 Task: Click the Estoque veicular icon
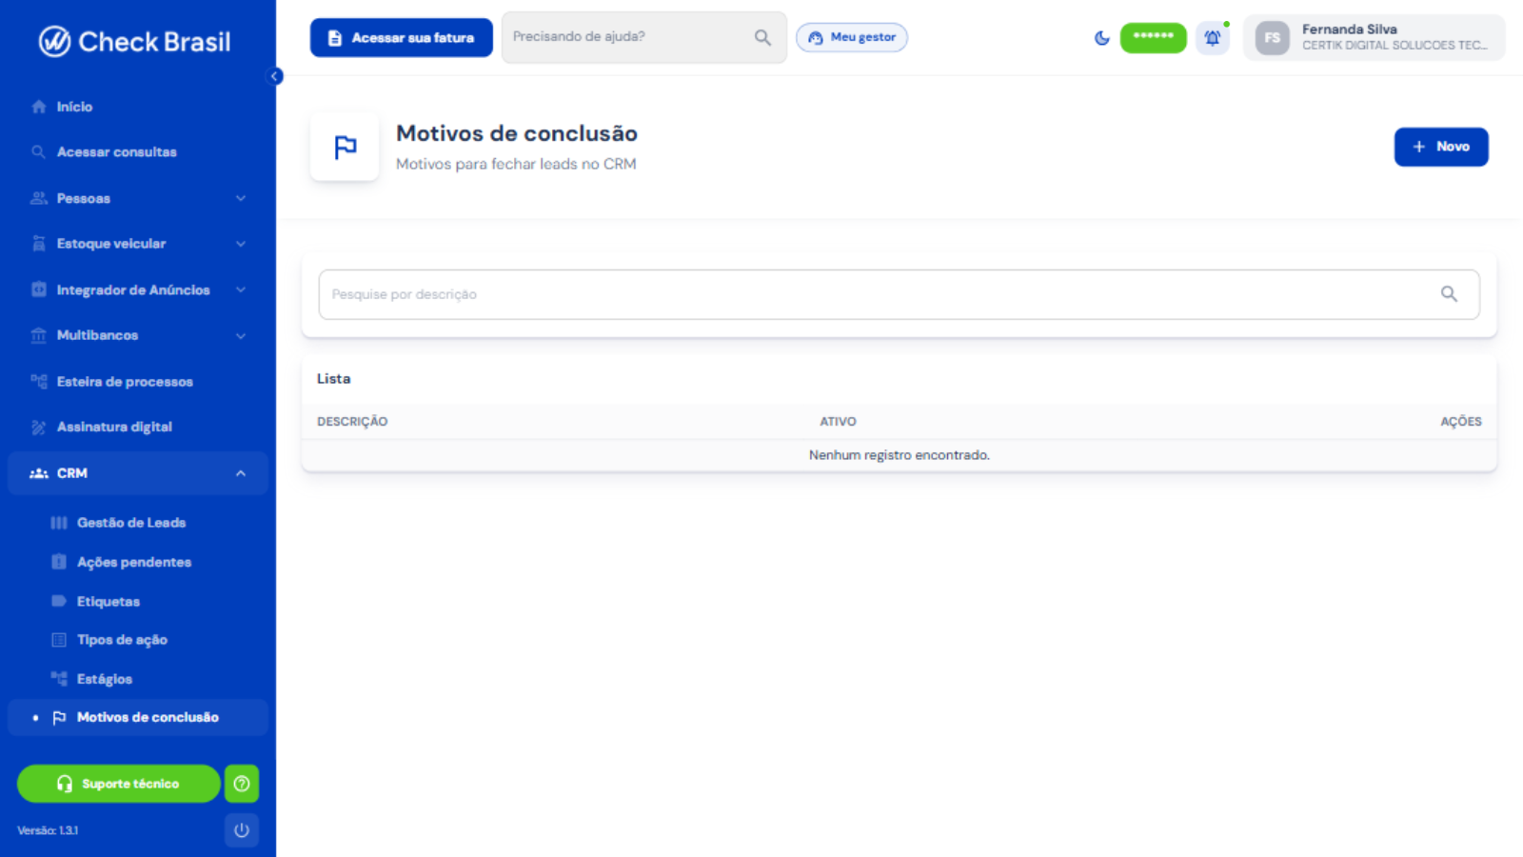pyautogui.click(x=39, y=244)
